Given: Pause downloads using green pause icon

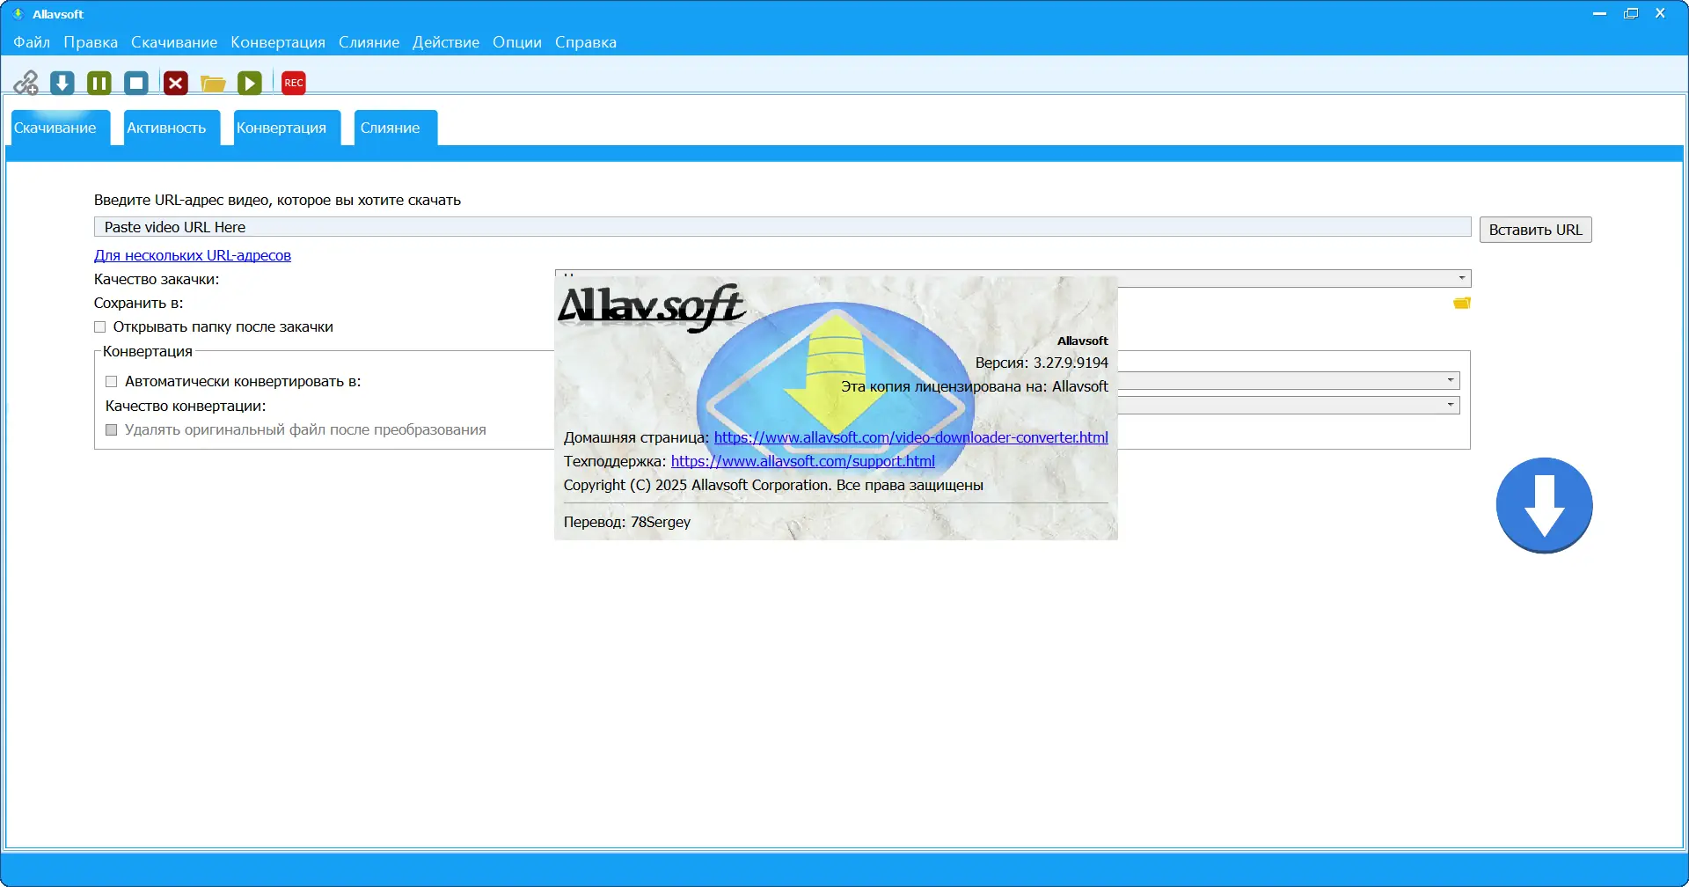Looking at the screenshot, I should tap(99, 83).
